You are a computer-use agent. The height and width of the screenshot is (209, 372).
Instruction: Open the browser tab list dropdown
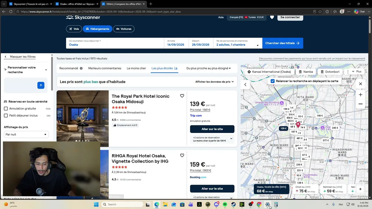point(4,4)
